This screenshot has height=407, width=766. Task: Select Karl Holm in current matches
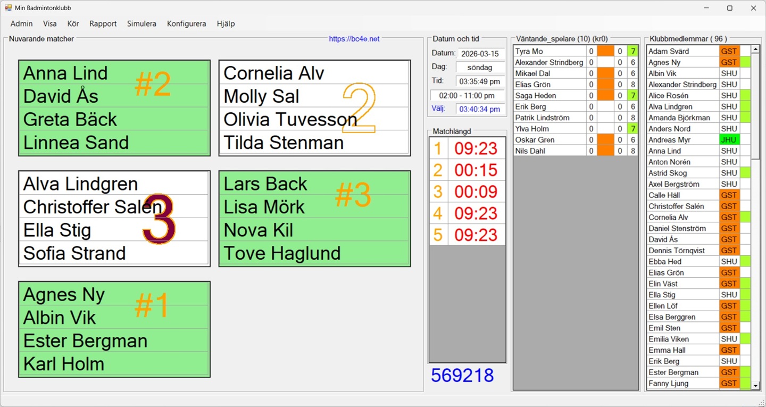pyautogui.click(x=114, y=364)
